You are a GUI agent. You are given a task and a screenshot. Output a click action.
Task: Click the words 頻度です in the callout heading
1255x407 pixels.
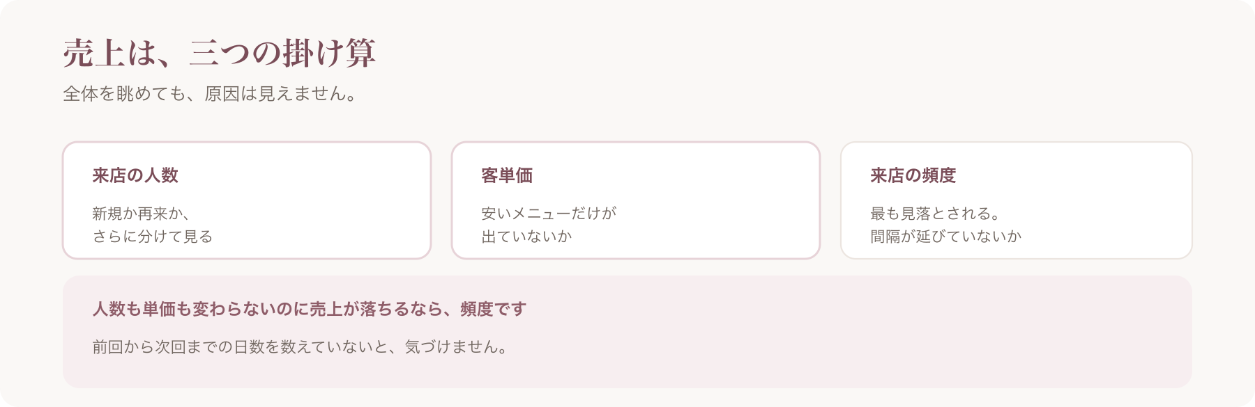[x=494, y=309]
